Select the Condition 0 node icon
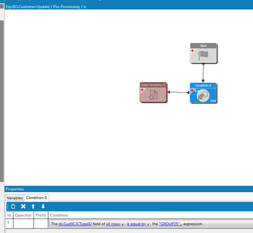The width and height of the screenshot is (253, 233). (x=203, y=96)
